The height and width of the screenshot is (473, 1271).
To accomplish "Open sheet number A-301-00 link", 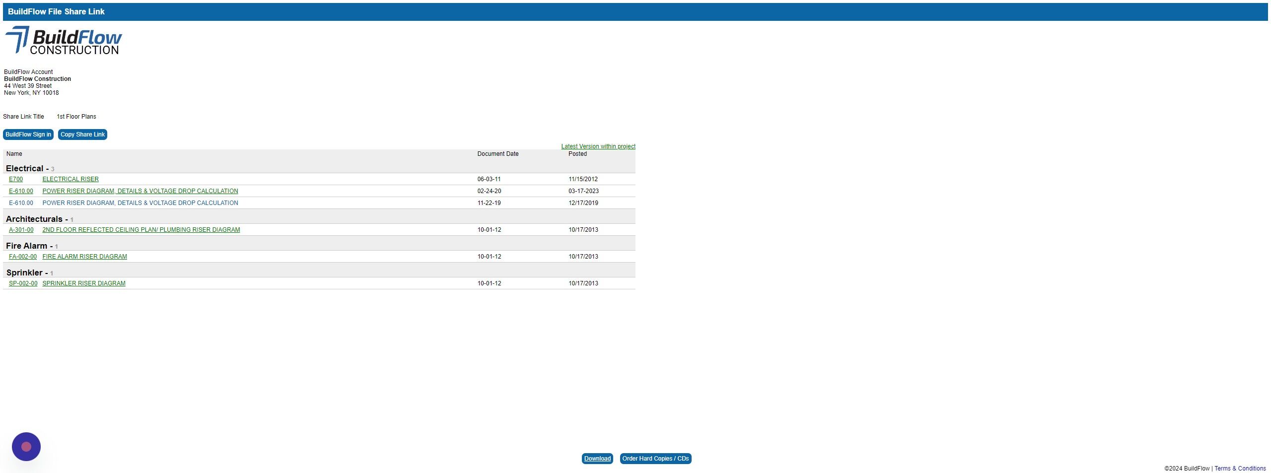I will [21, 230].
